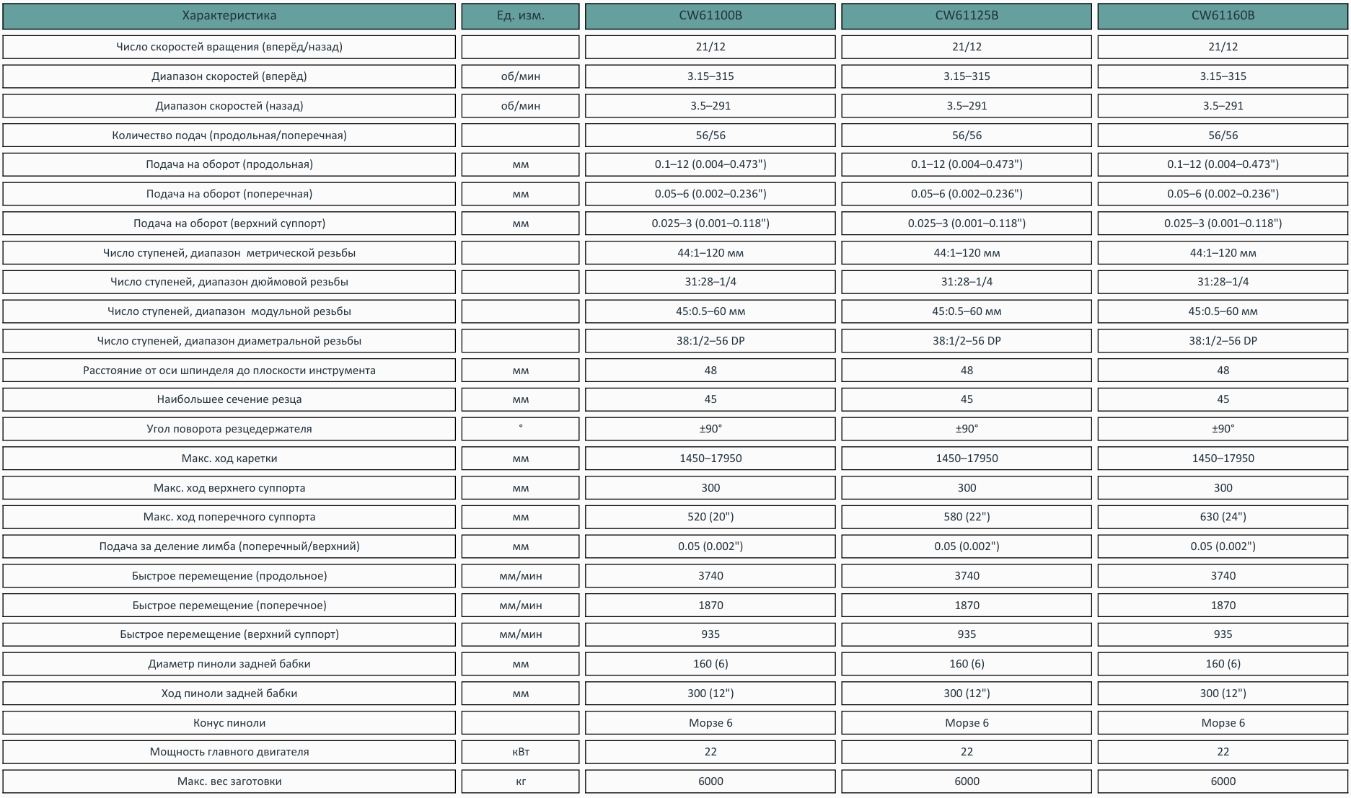Click Число ступеней, диапазон дюймовой резьбы label

pyautogui.click(x=229, y=282)
